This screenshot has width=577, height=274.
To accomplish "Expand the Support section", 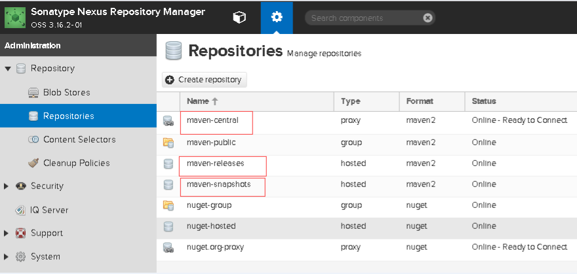I will point(7,233).
